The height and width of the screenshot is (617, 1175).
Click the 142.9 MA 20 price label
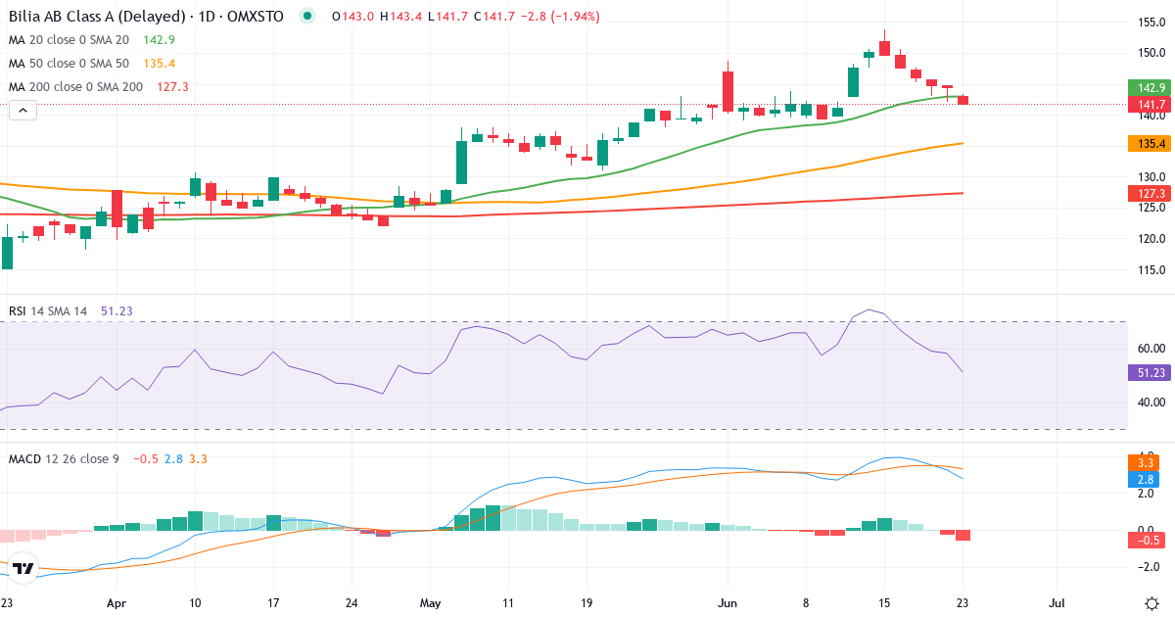coord(1151,88)
